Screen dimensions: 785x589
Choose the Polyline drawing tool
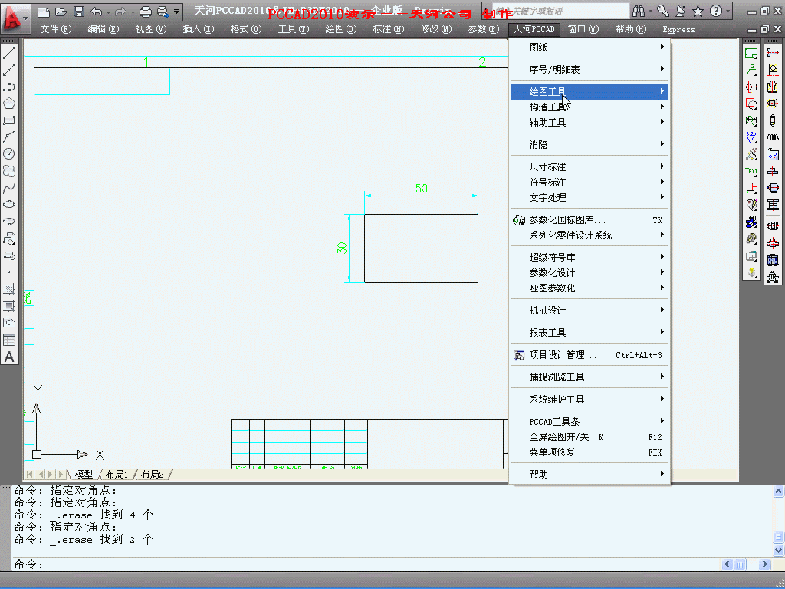point(9,87)
